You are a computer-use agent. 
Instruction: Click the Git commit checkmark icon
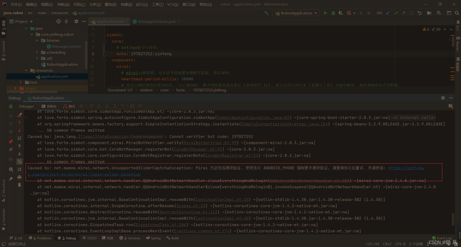point(396,13)
